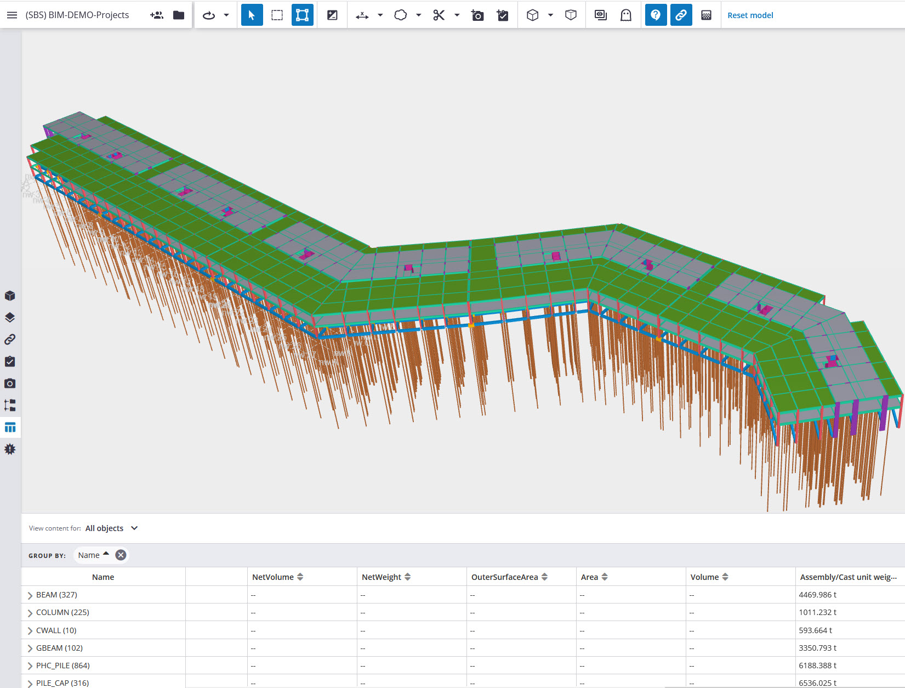Enable ghost mode rendering

pyautogui.click(x=625, y=15)
